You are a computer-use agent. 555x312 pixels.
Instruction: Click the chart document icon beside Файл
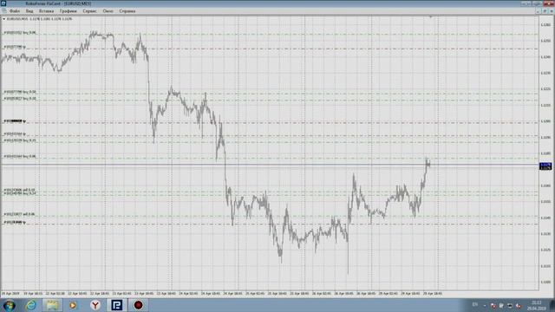click(x=3, y=11)
